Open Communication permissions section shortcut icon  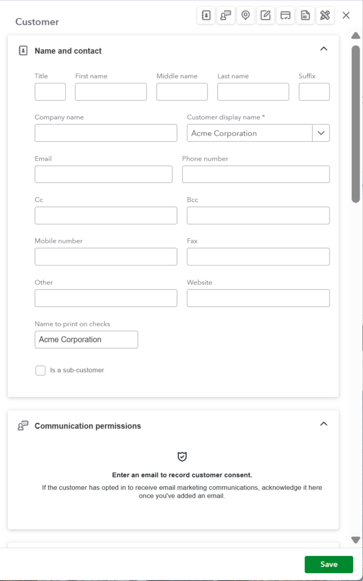(x=226, y=15)
